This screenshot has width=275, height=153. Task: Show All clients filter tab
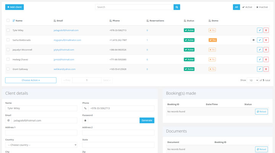pos(236,7)
